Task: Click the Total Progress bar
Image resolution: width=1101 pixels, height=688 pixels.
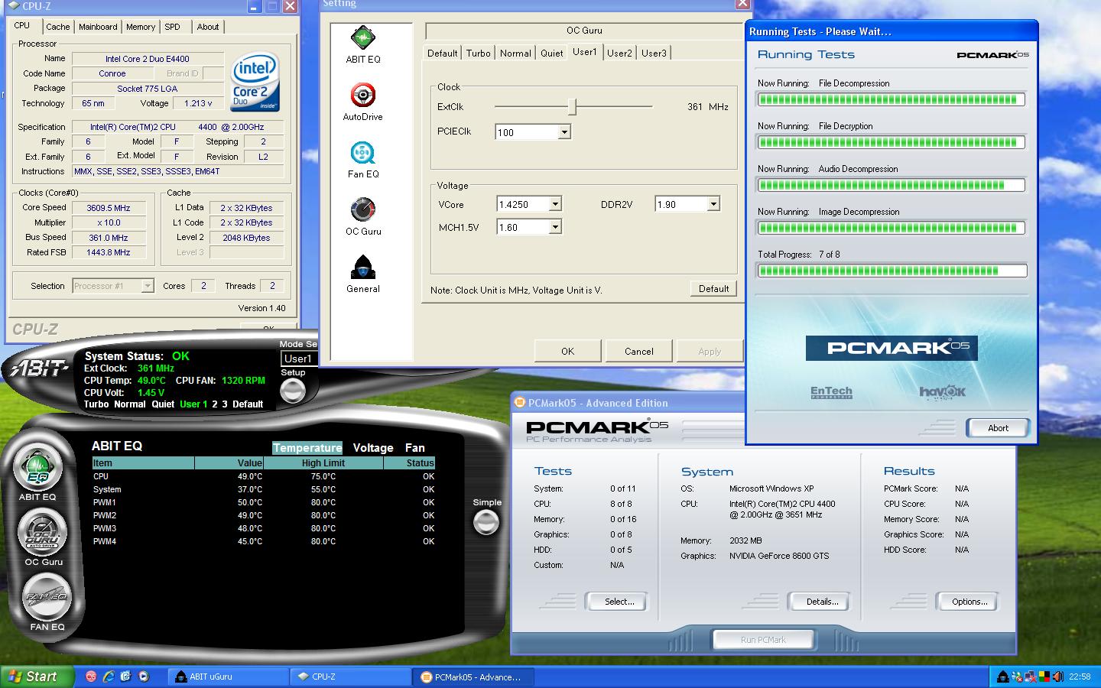Action: 892,271
